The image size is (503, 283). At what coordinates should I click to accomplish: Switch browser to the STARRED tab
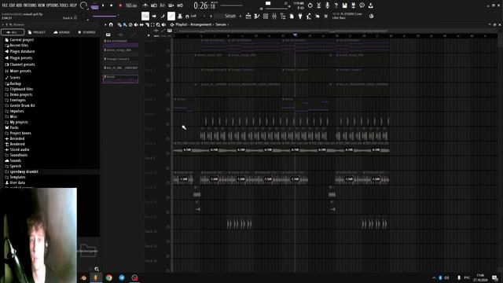[x=87, y=32]
